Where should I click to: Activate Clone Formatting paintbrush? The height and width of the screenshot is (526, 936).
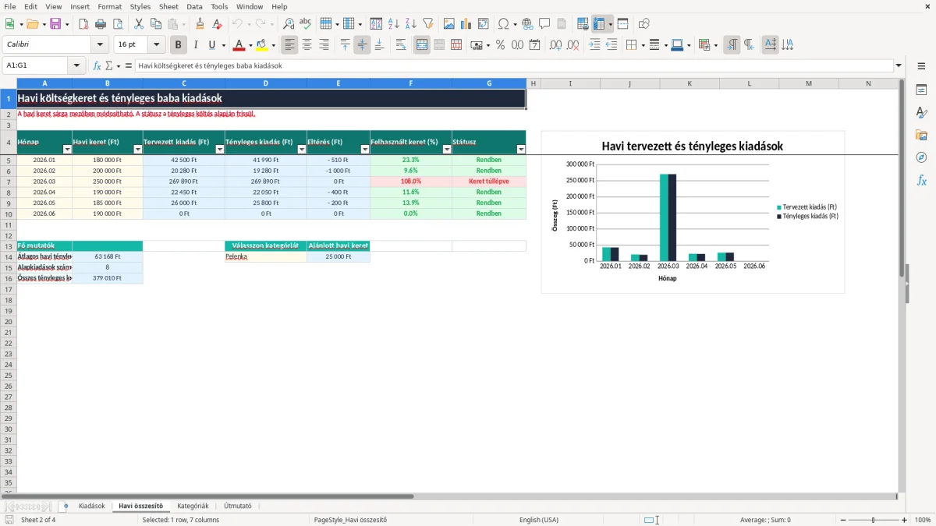click(x=200, y=24)
